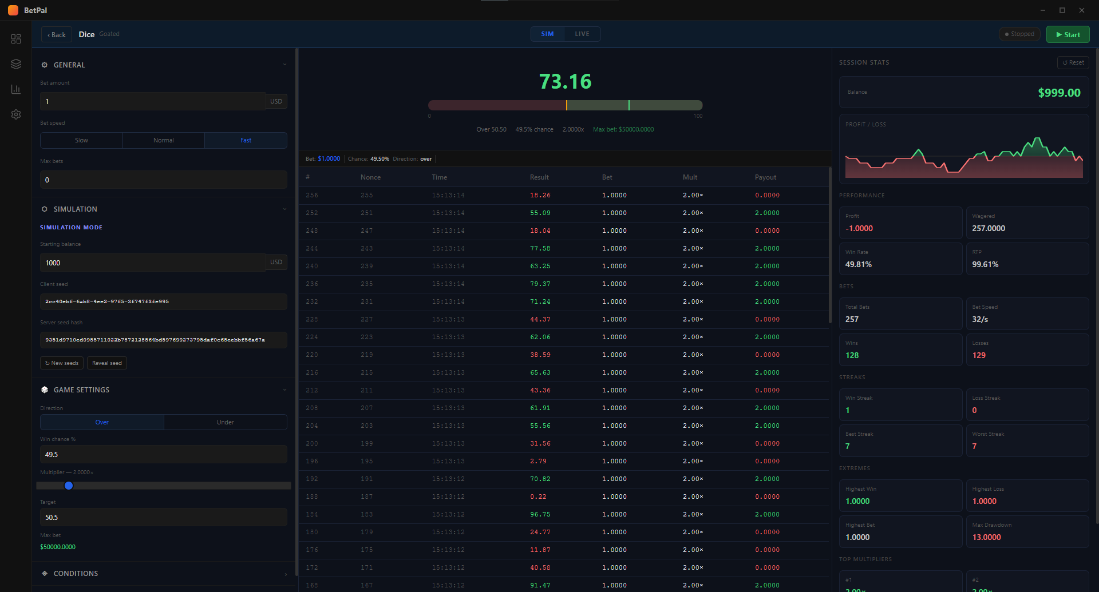The height and width of the screenshot is (592, 1099).
Task: Set bet speed to Slow
Action: pos(81,141)
